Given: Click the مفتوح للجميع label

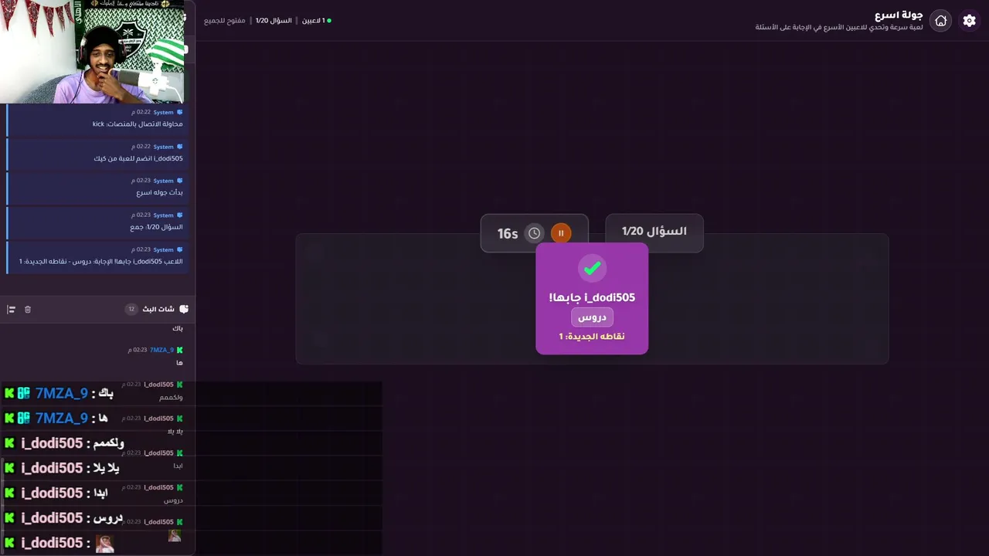Looking at the screenshot, I should pos(224,20).
